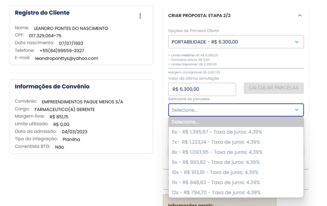Open the three-dot menu in Registro do Cliente
The width and height of the screenshot is (327, 206).
(x=140, y=16)
